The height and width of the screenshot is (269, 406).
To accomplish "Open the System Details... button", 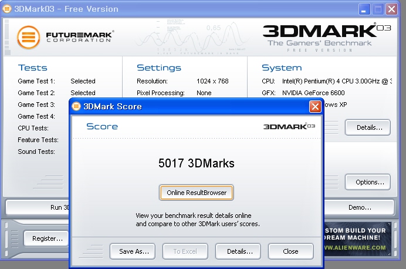I will 368,127.
